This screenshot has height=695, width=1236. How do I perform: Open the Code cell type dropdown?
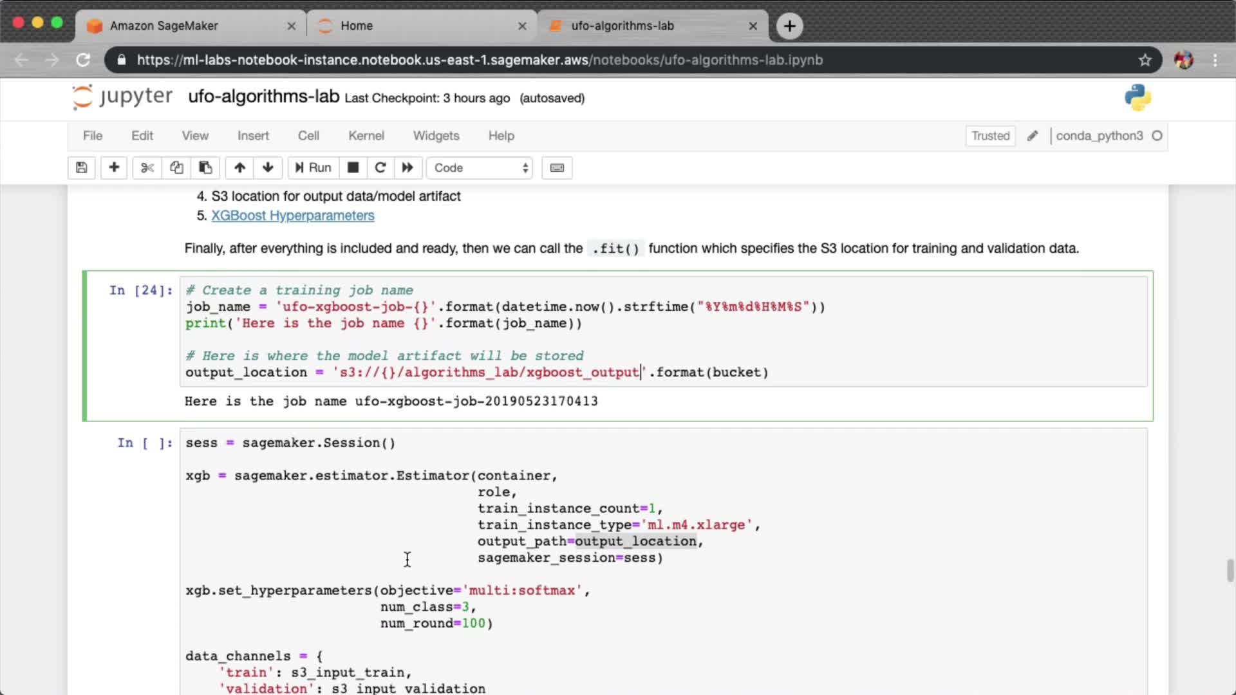pyautogui.click(x=480, y=168)
